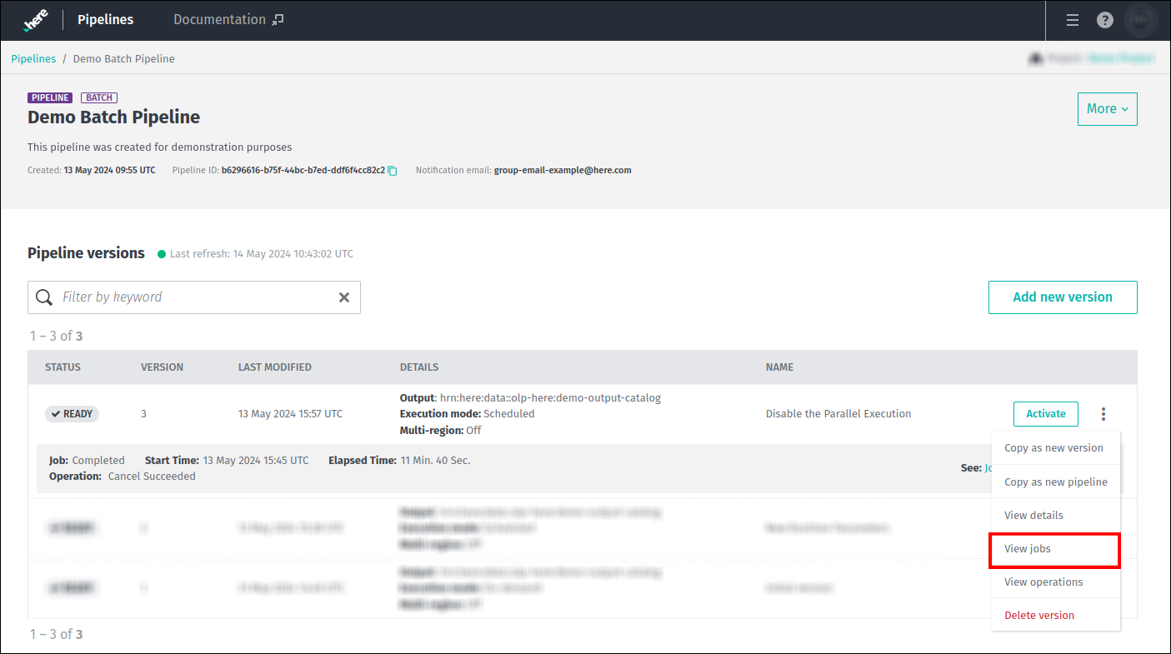Click the READY status badge for version 3
1171x654 pixels.
(x=72, y=413)
